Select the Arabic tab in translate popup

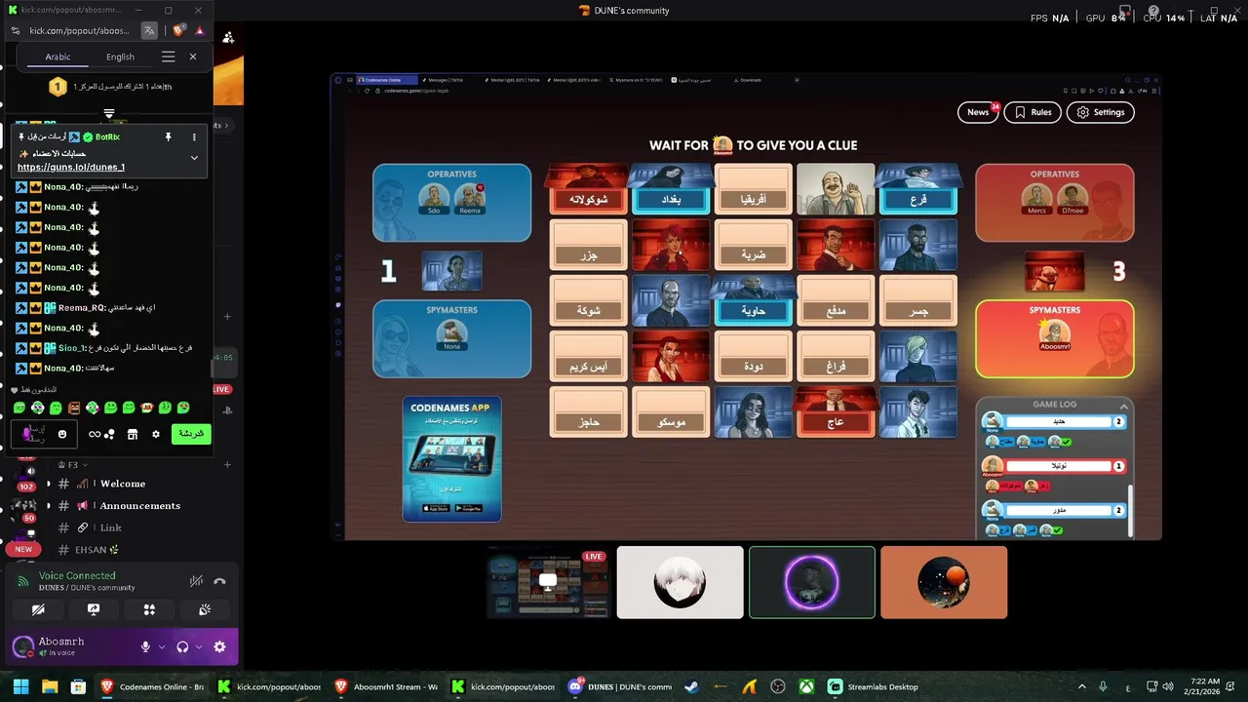[x=58, y=57]
